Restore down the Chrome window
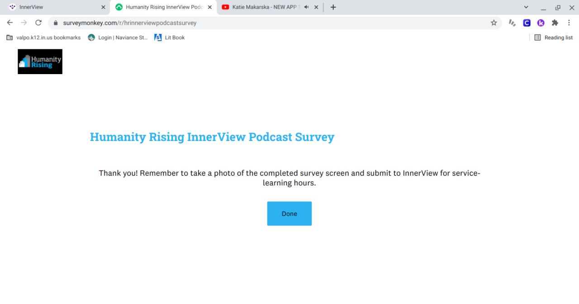 tap(558, 7)
